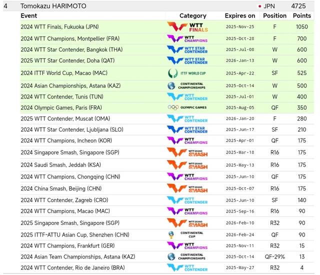Click Grand Smash logo in Saudi Smash row
The width and height of the screenshot is (320, 275).
point(187,165)
